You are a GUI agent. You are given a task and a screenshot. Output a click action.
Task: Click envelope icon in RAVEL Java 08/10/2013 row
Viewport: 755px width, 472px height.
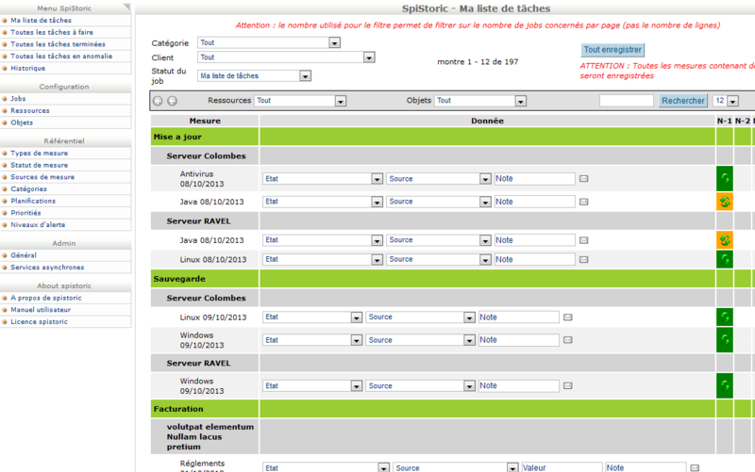coord(583,240)
